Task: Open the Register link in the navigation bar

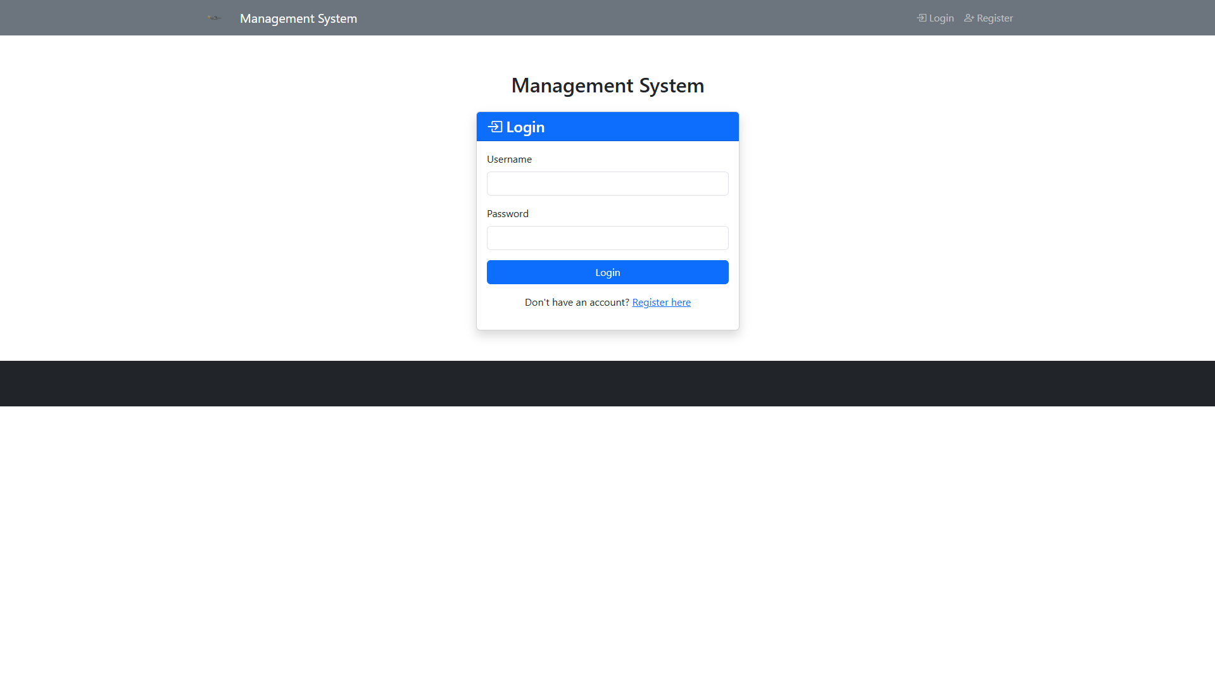Action: point(994,18)
